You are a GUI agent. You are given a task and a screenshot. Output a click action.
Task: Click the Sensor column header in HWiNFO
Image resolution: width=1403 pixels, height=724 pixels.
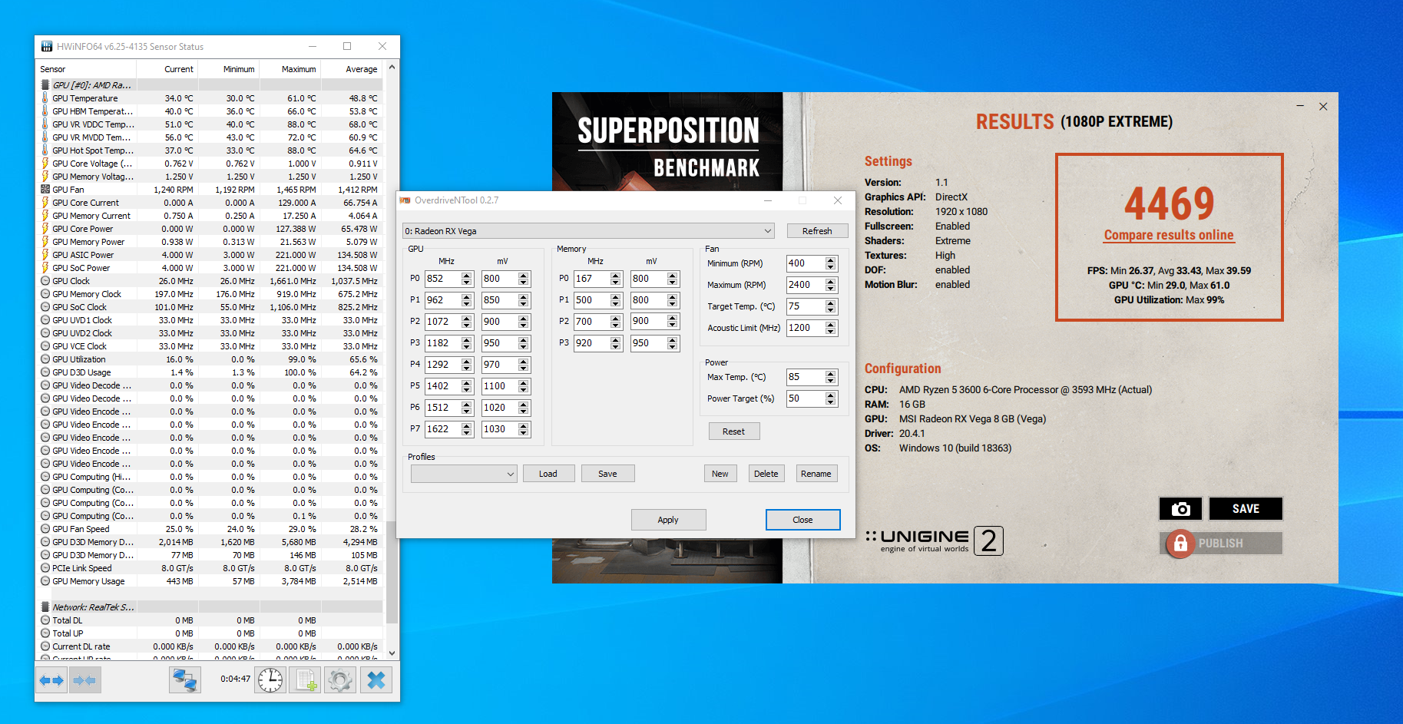pos(87,69)
